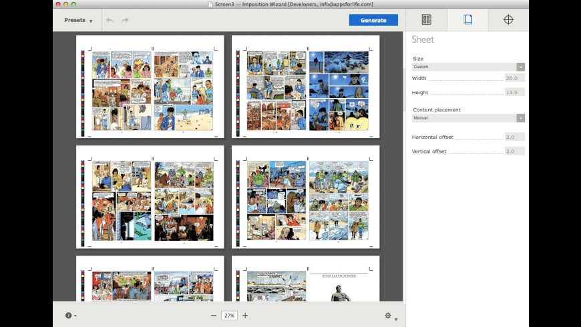
Task: Select the Horizontal offset field
Action: (x=514, y=137)
